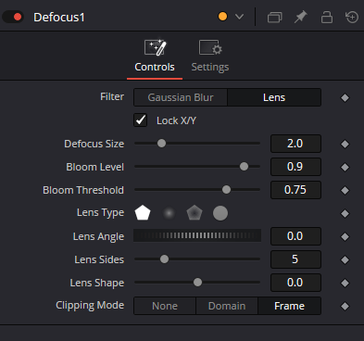Add keyframe for Bloom Level
The image size is (364, 341).
(345, 167)
